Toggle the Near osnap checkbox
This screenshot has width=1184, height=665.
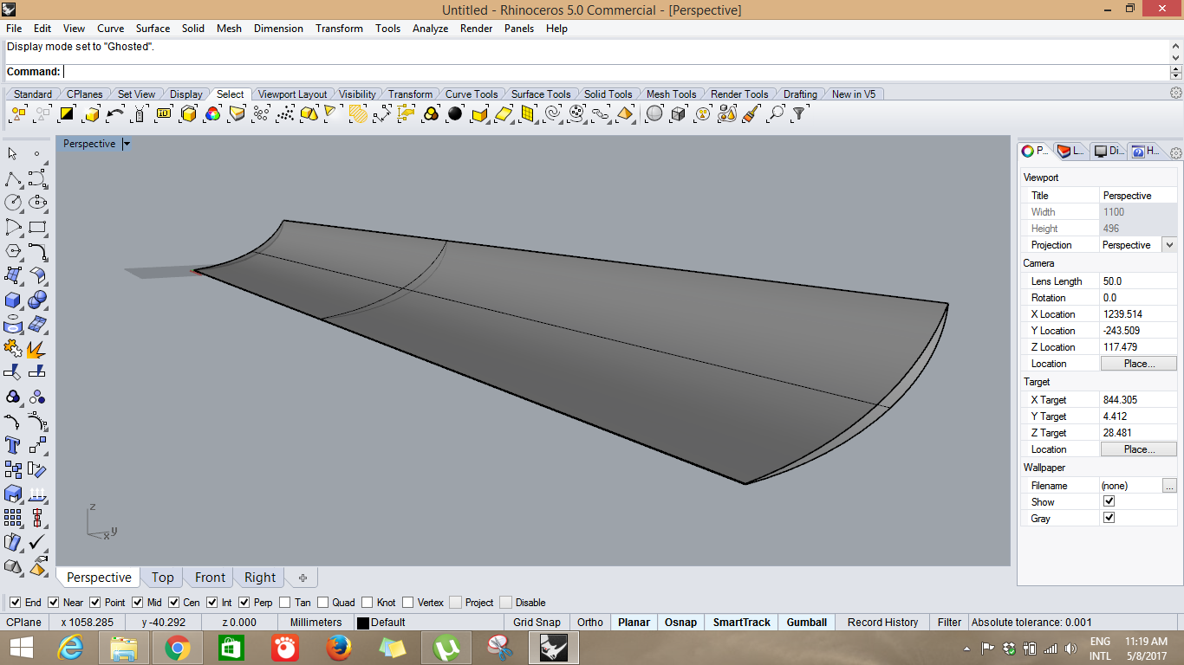[53, 603]
